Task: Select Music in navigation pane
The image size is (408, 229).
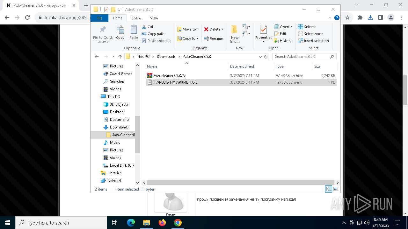Action: pyautogui.click(x=112, y=142)
